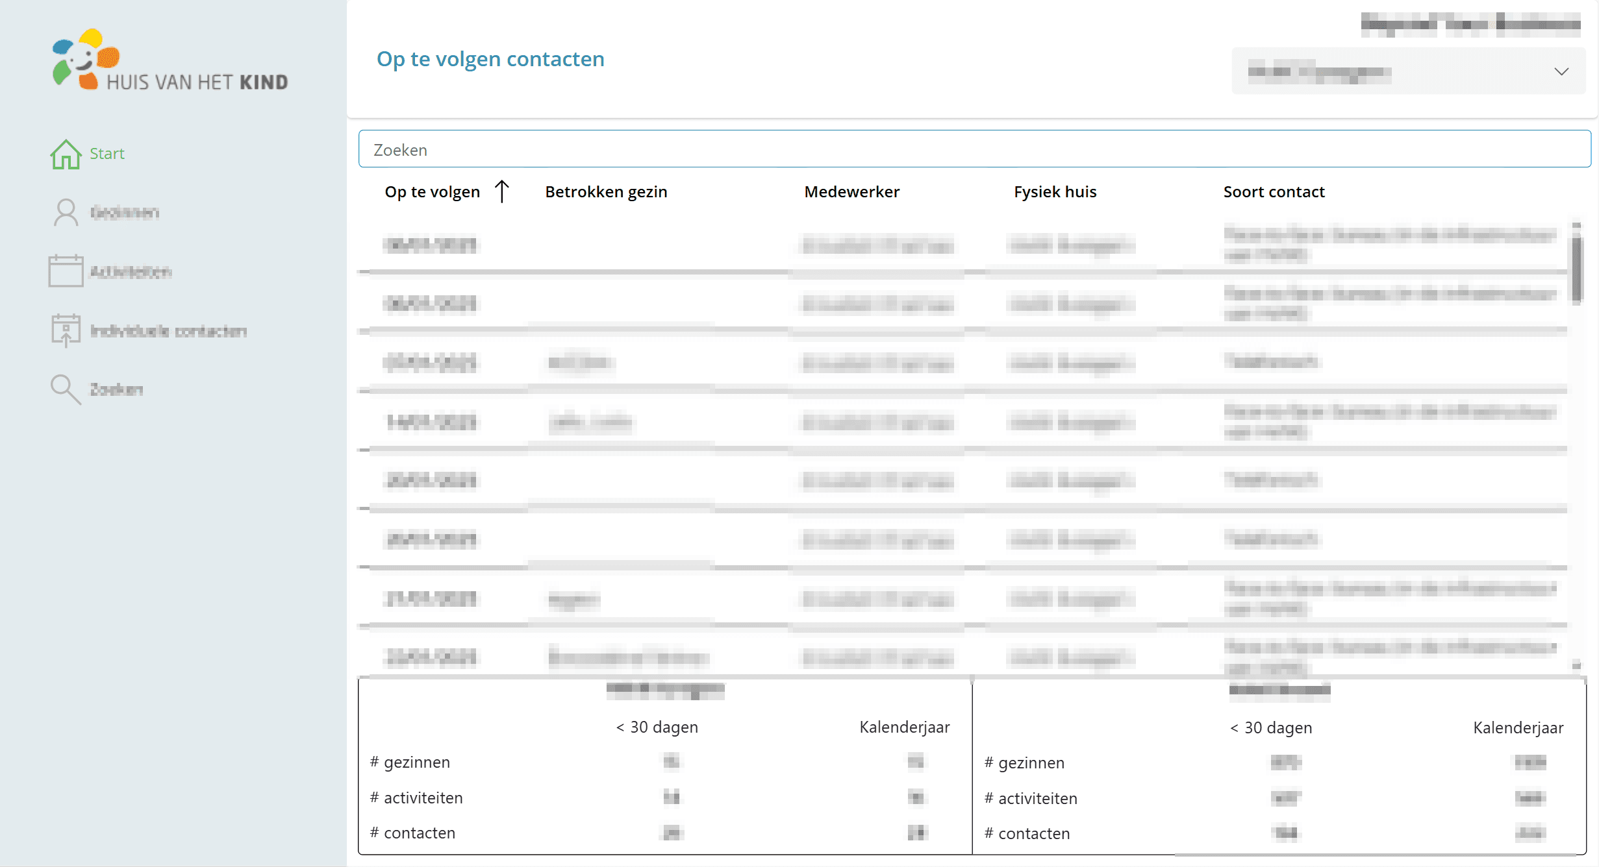1599x867 pixels.
Task: Click the Zoeken magnifier icon in sidebar
Action: 66,389
